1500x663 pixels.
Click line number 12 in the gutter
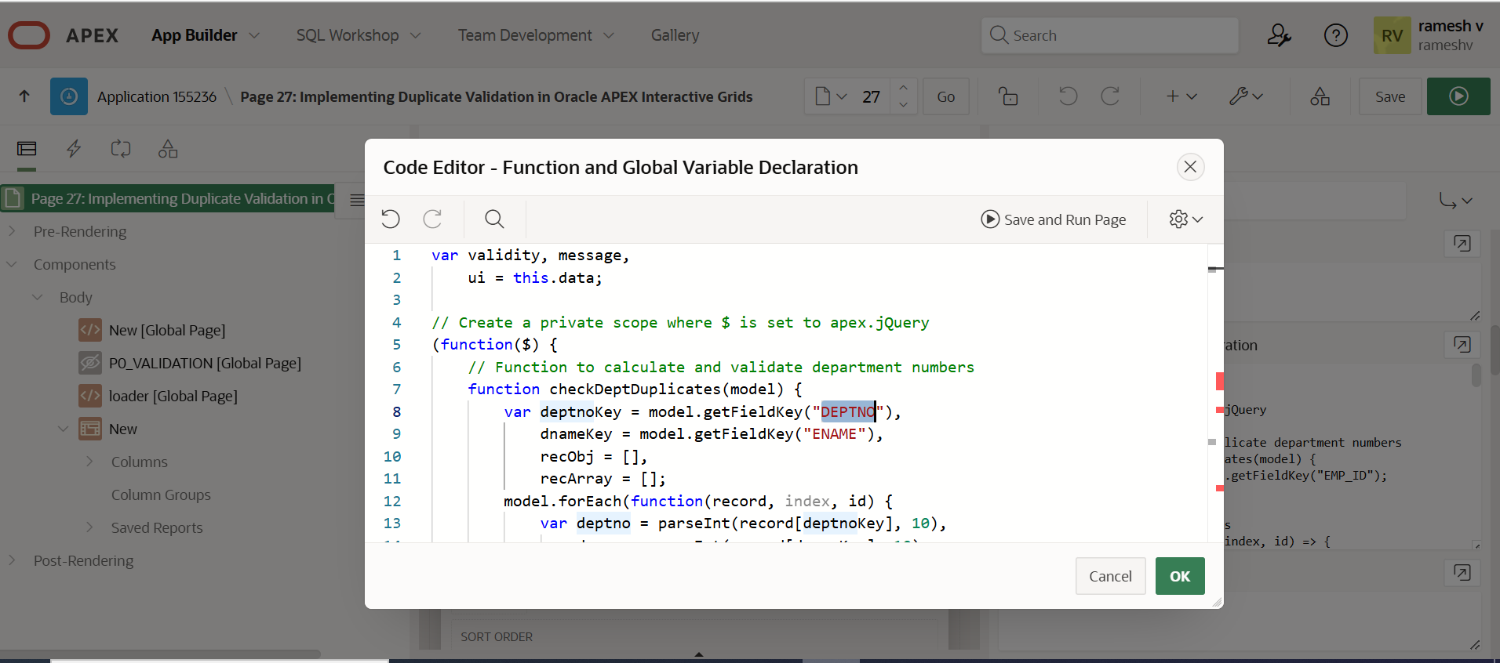pyautogui.click(x=392, y=501)
